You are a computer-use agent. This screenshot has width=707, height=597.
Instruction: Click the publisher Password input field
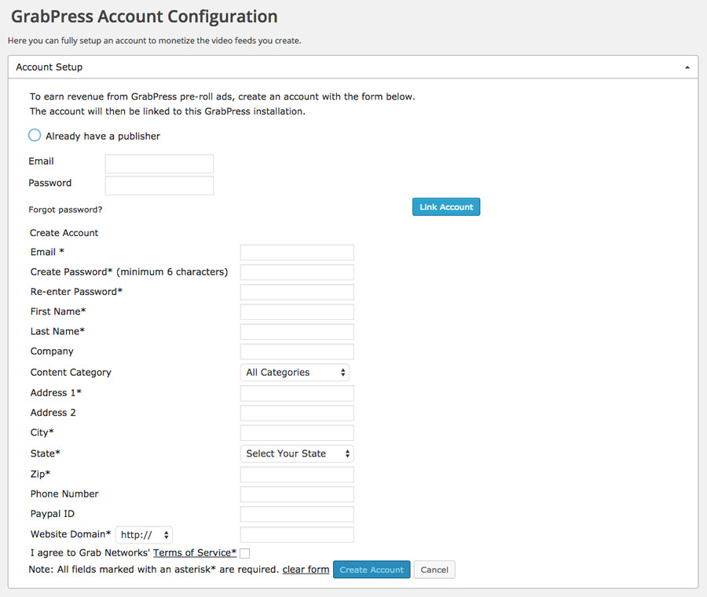point(159,185)
